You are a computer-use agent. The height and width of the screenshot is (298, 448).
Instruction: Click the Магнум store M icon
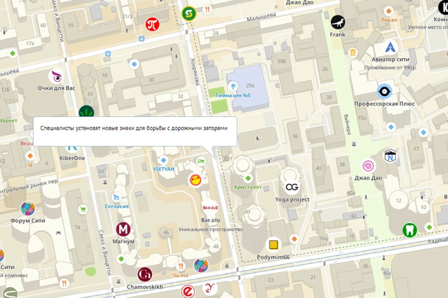click(x=124, y=229)
